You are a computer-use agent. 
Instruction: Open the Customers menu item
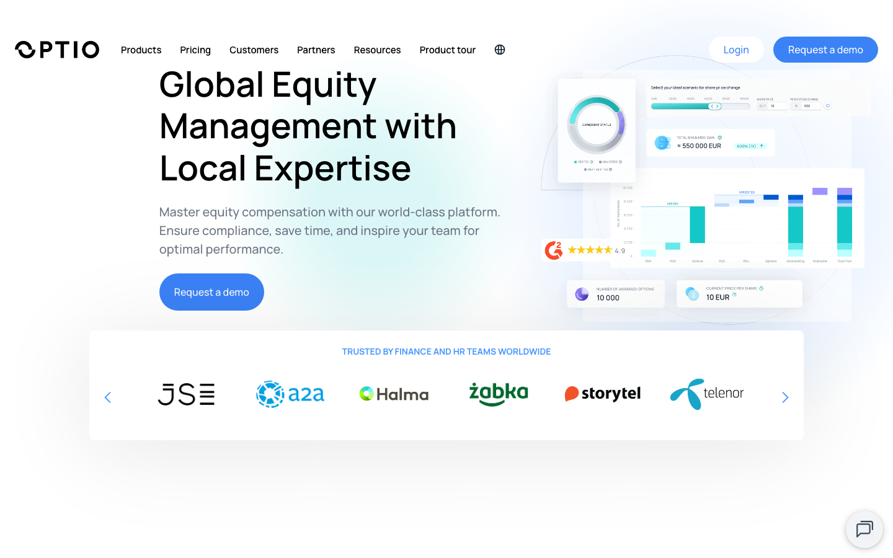[x=254, y=50]
